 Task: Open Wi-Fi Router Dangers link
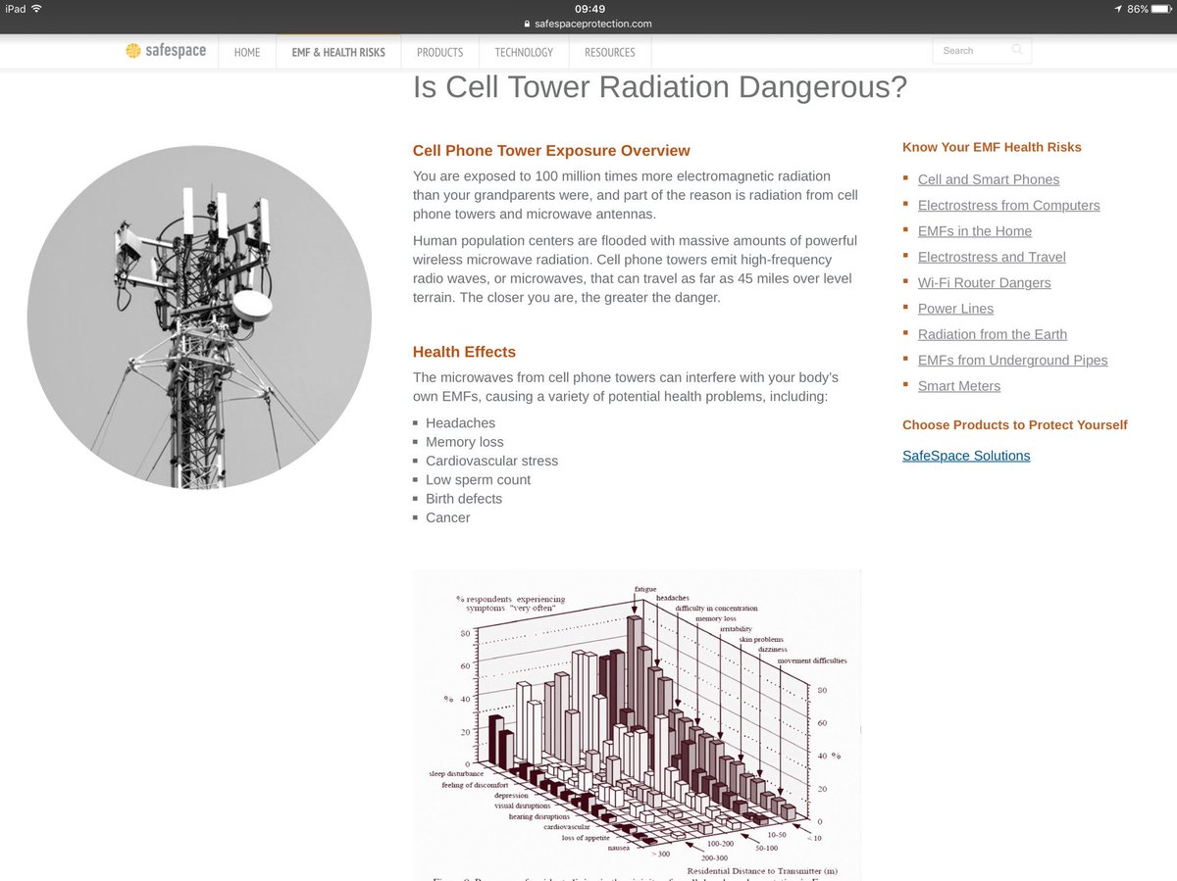[985, 282]
